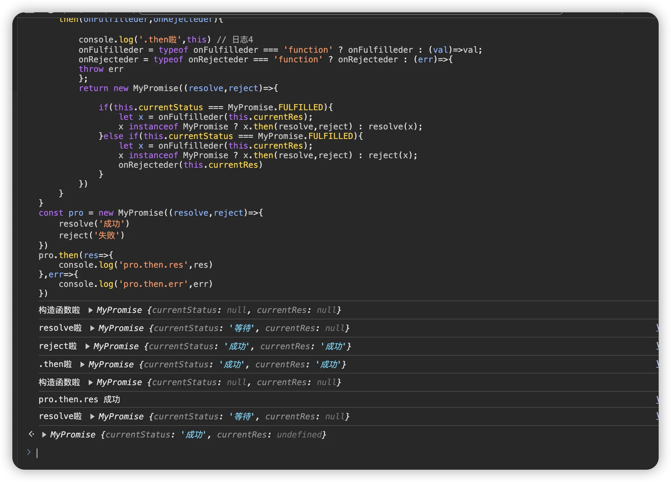Click the .then啦 log label

56,365
